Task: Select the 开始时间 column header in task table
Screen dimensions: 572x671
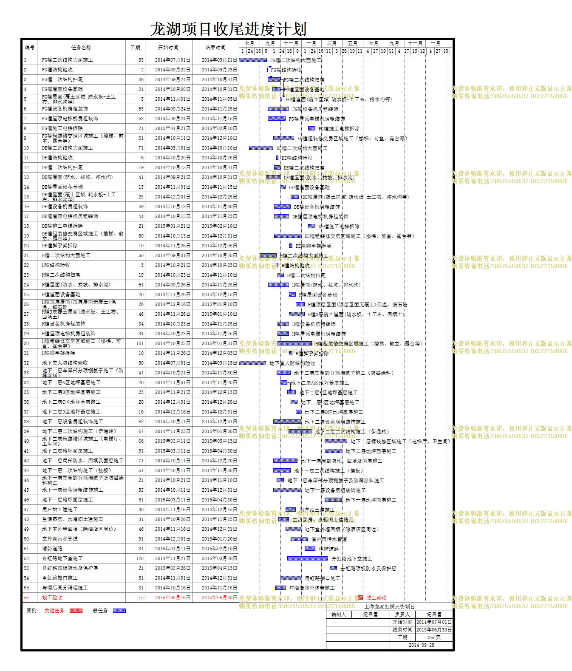Action: click(x=168, y=48)
